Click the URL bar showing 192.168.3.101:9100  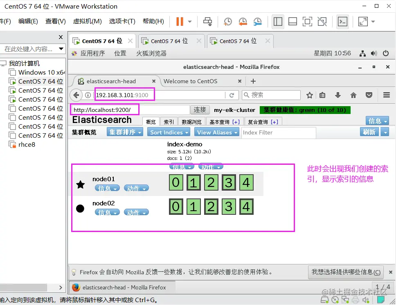159,95
